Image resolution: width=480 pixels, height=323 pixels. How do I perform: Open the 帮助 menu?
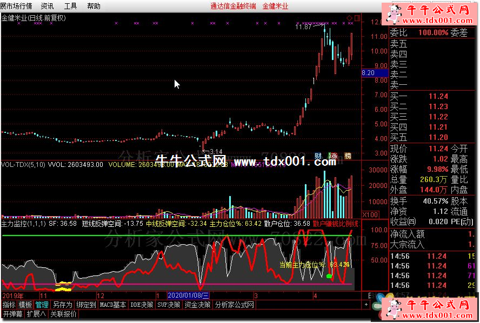(x=94, y=6)
